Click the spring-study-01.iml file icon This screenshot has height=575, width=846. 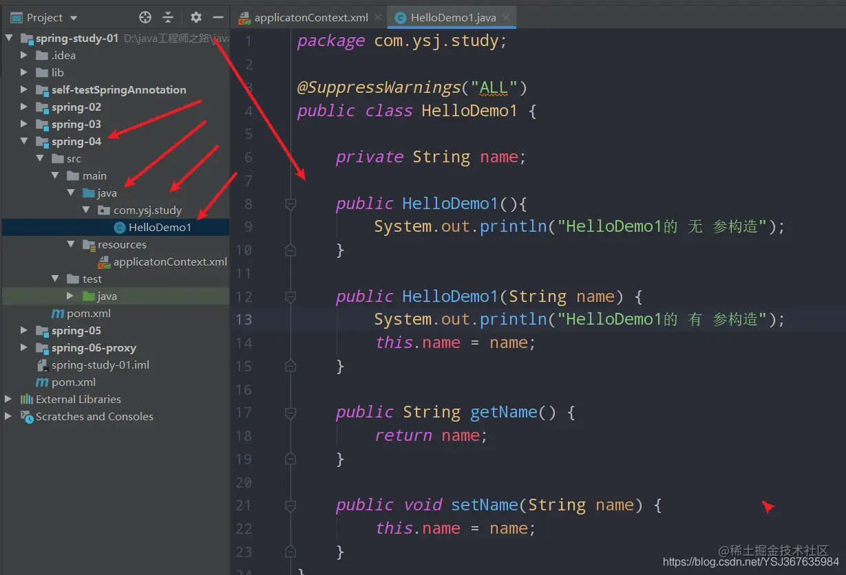[x=42, y=365]
